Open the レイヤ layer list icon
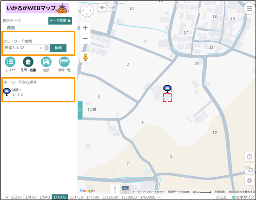 tap(10, 62)
